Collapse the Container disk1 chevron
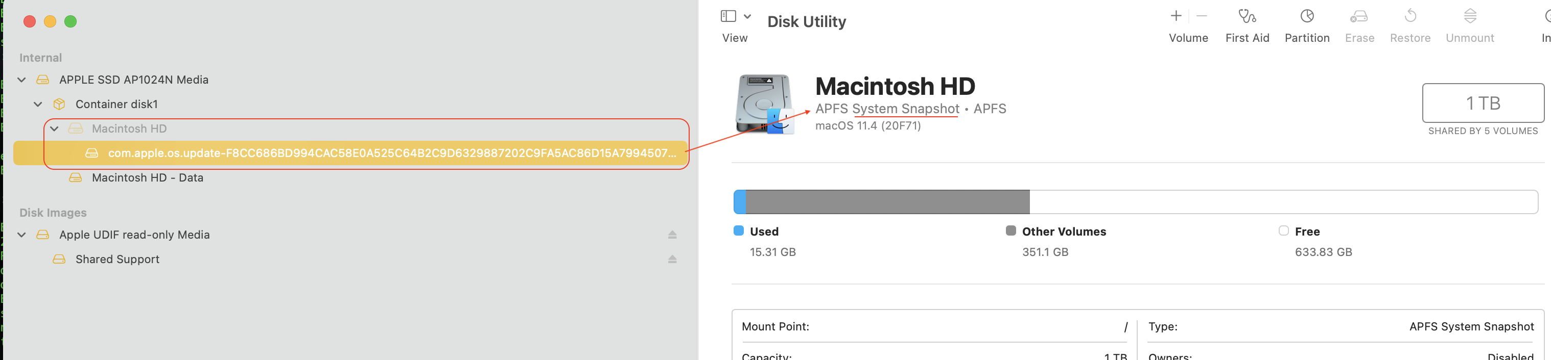 tap(38, 105)
